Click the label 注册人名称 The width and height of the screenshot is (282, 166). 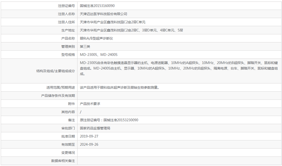coord(66,14)
